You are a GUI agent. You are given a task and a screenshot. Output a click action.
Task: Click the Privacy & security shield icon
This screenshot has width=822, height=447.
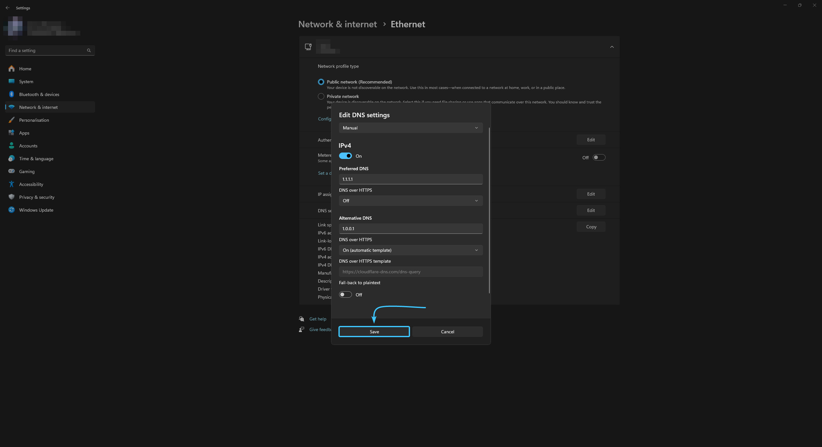pyautogui.click(x=12, y=197)
